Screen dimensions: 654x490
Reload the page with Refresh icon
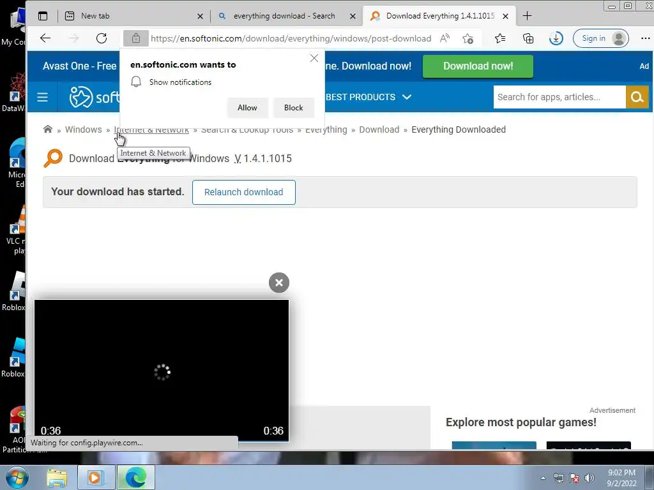tap(102, 38)
